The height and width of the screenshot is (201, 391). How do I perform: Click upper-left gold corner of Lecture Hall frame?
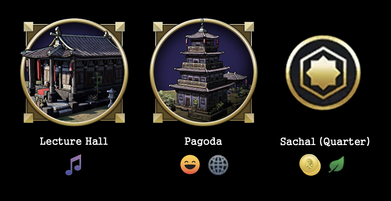click(29, 27)
